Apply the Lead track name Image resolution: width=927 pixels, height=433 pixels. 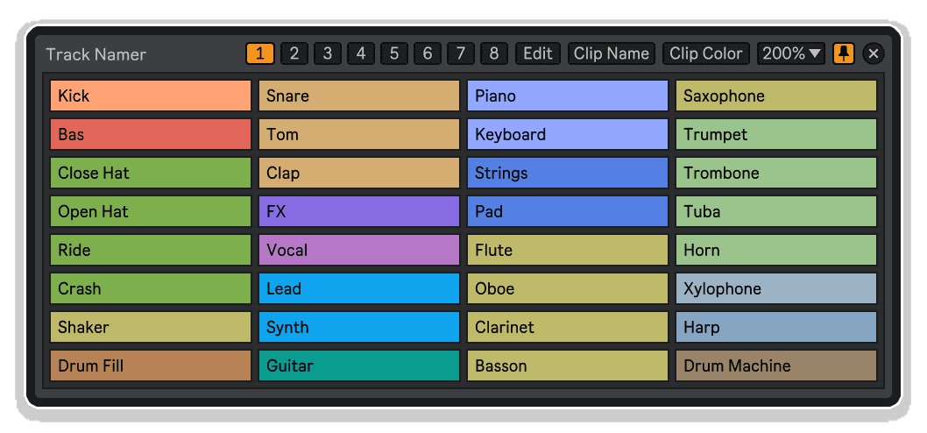(x=359, y=288)
